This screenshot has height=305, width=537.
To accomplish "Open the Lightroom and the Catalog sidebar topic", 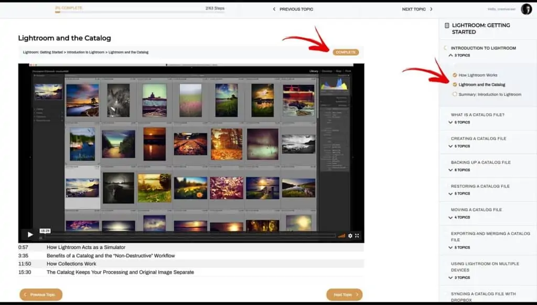I will [x=482, y=84].
